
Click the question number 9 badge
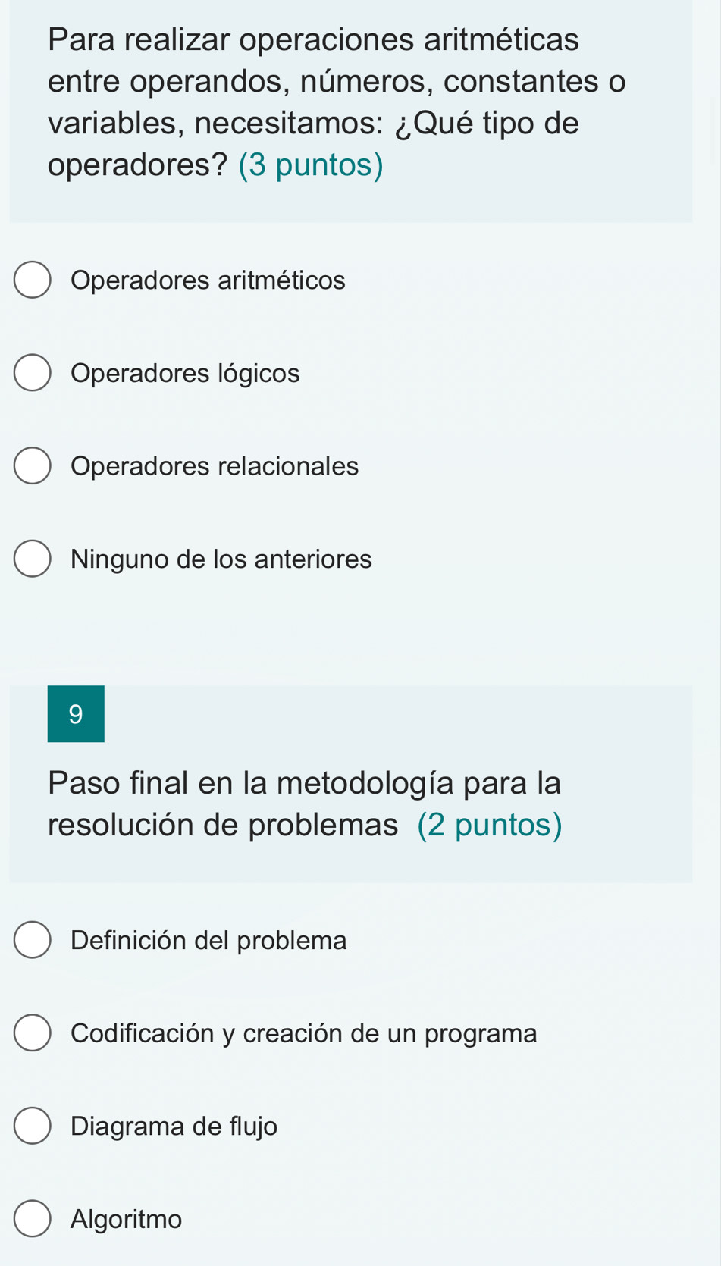point(76,714)
